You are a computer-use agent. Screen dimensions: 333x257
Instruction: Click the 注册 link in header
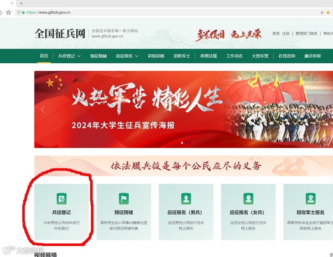[x=286, y=33]
